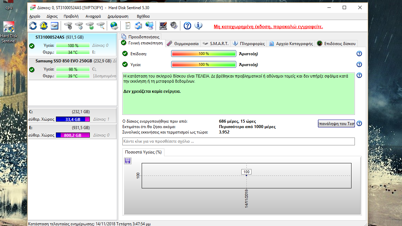Click the help icon next to Επανάληψη button

359,124
